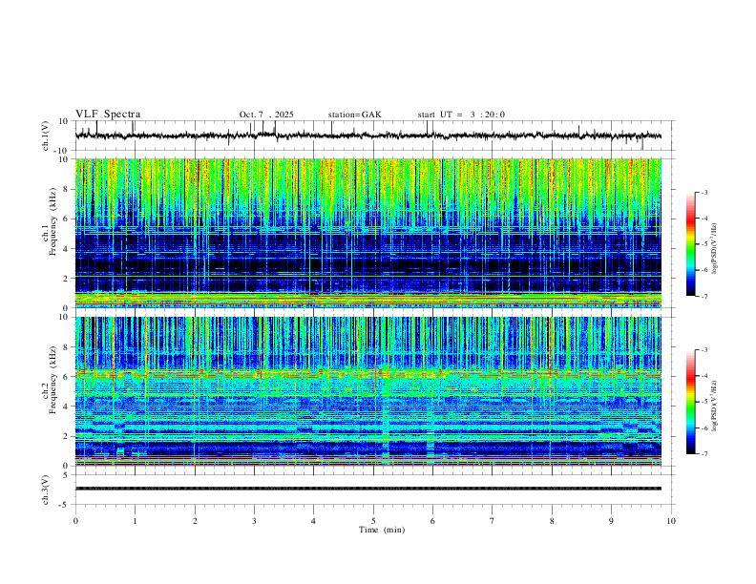Click the 'start UT = 3 : 20: 0' label
The width and height of the screenshot is (756, 584).
point(461,115)
